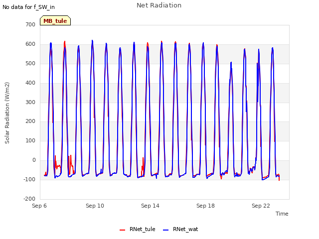Click the 500 y-axis tick label
The image size is (319, 239).
point(30,63)
